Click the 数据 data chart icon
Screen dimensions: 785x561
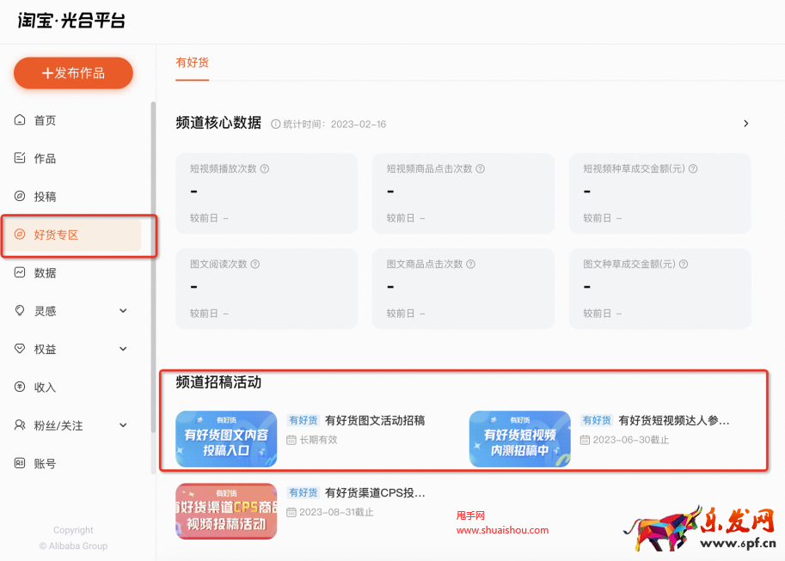pyautogui.click(x=20, y=272)
